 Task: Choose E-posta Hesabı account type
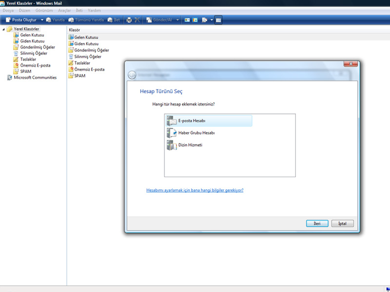pyautogui.click(x=209, y=121)
